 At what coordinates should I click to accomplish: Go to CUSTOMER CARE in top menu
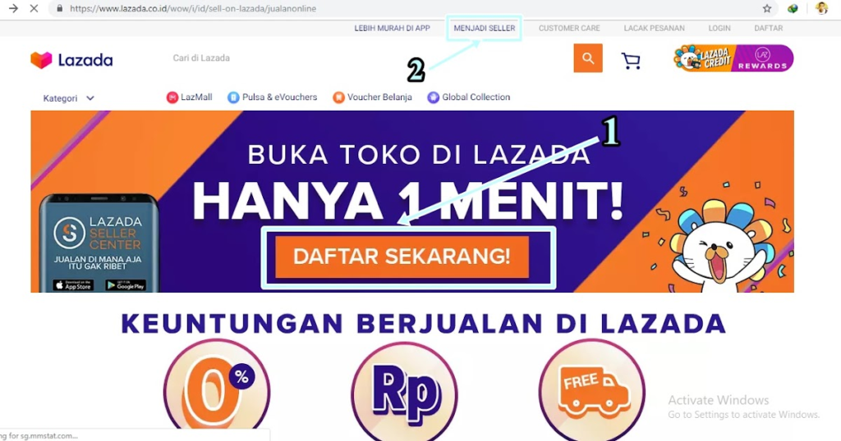tap(569, 29)
